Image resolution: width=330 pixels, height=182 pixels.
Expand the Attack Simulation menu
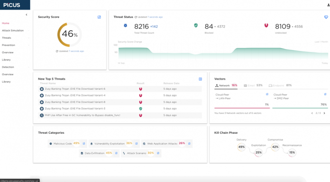(x=15, y=30)
